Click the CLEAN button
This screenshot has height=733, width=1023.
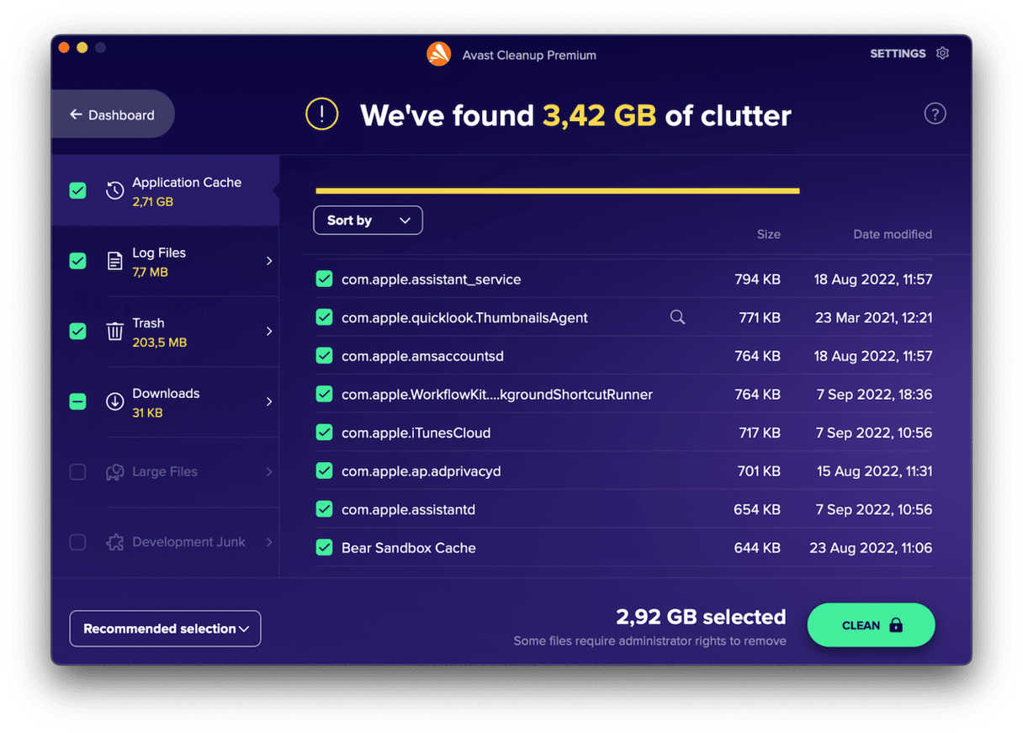[871, 625]
